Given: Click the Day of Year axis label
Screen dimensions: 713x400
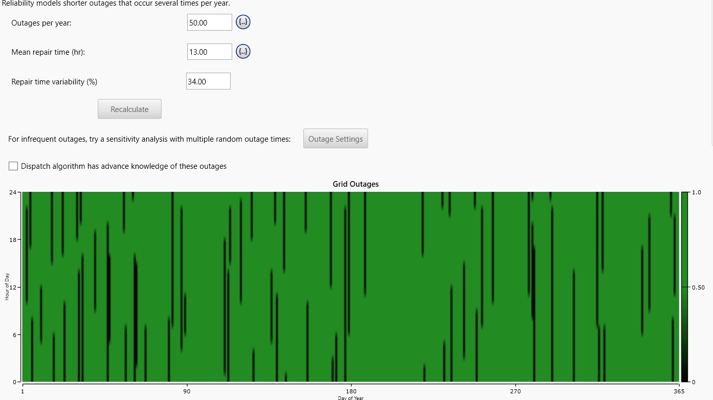Looking at the screenshot, I should pos(350,397).
